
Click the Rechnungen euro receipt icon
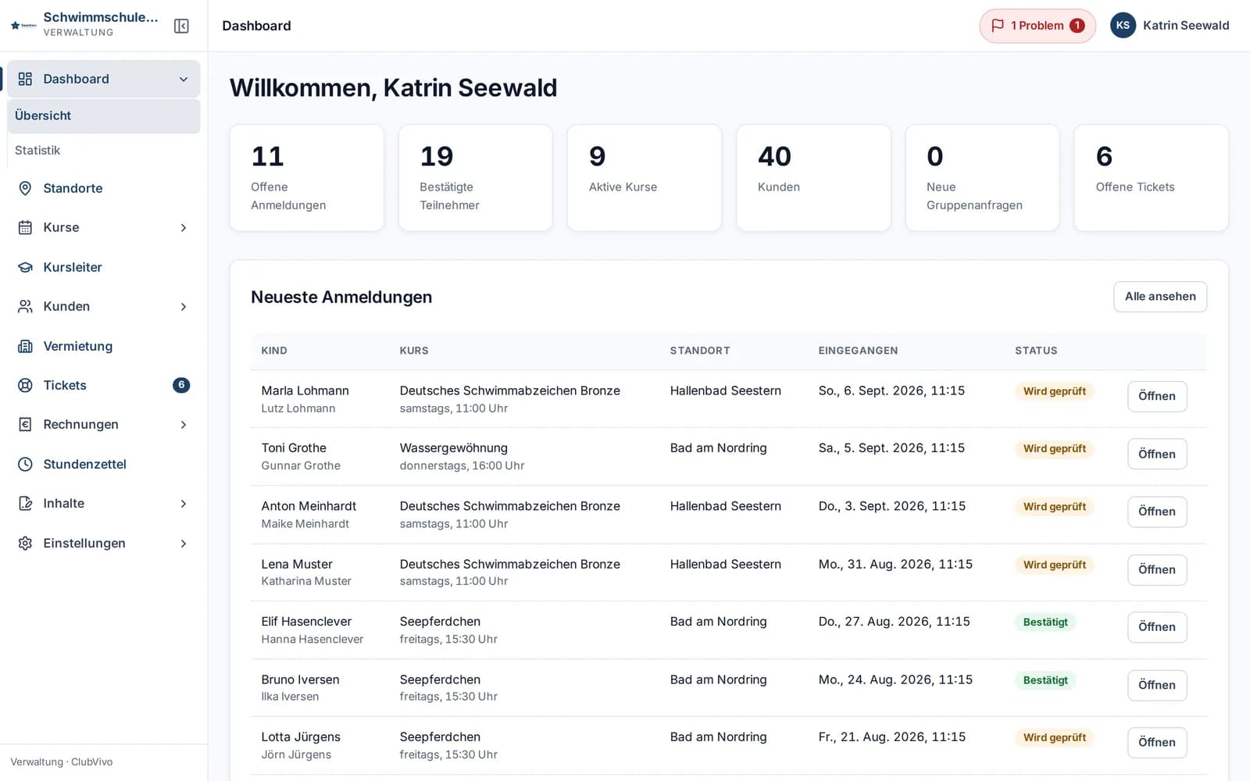click(25, 424)
